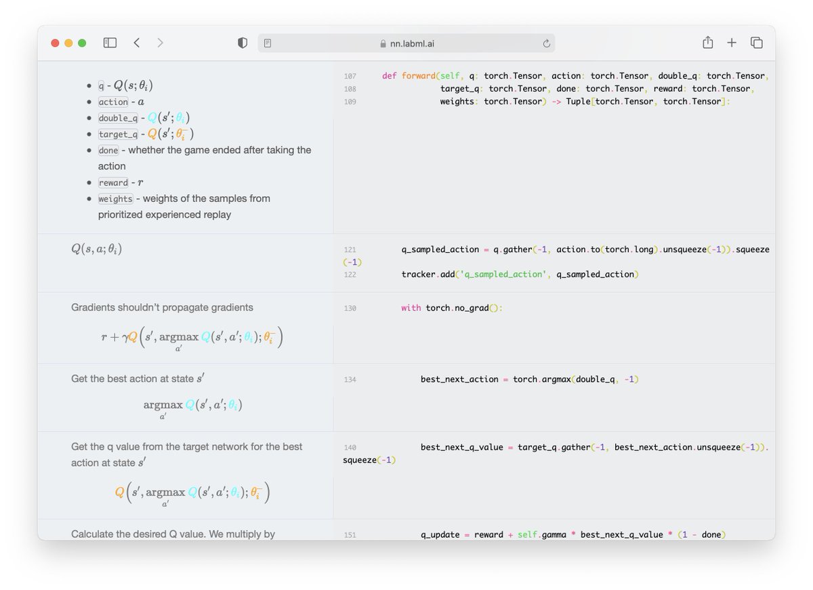Toggle the Safari sidebar icon
Screen dimensions: 813x590
point(110,43)
